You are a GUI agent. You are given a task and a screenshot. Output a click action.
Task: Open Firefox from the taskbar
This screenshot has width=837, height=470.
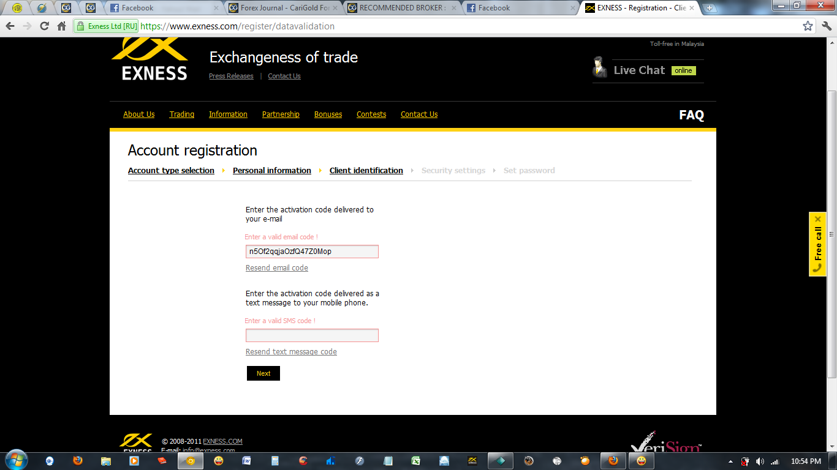pos(78,461)
